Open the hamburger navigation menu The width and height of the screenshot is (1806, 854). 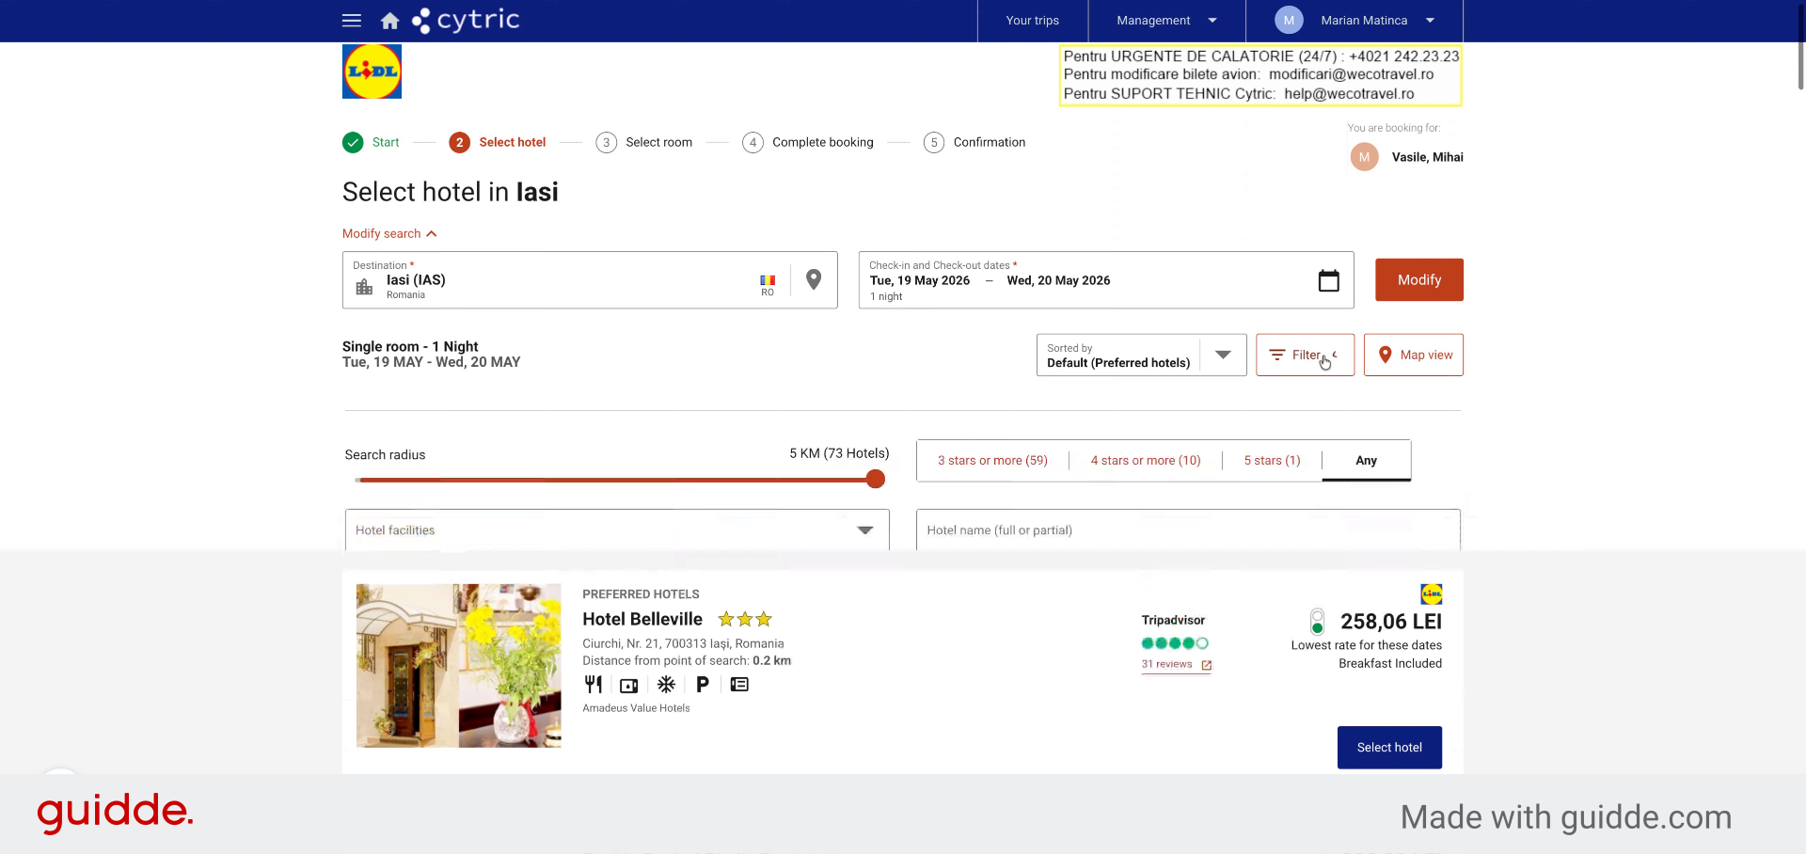[352, 20]
